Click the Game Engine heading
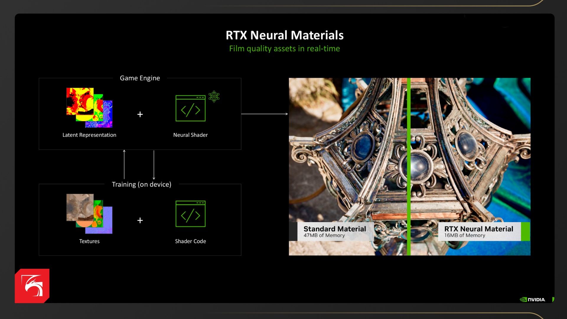Image resolution: width=567 pixels, height=319 pixels. tap(140, 78)
